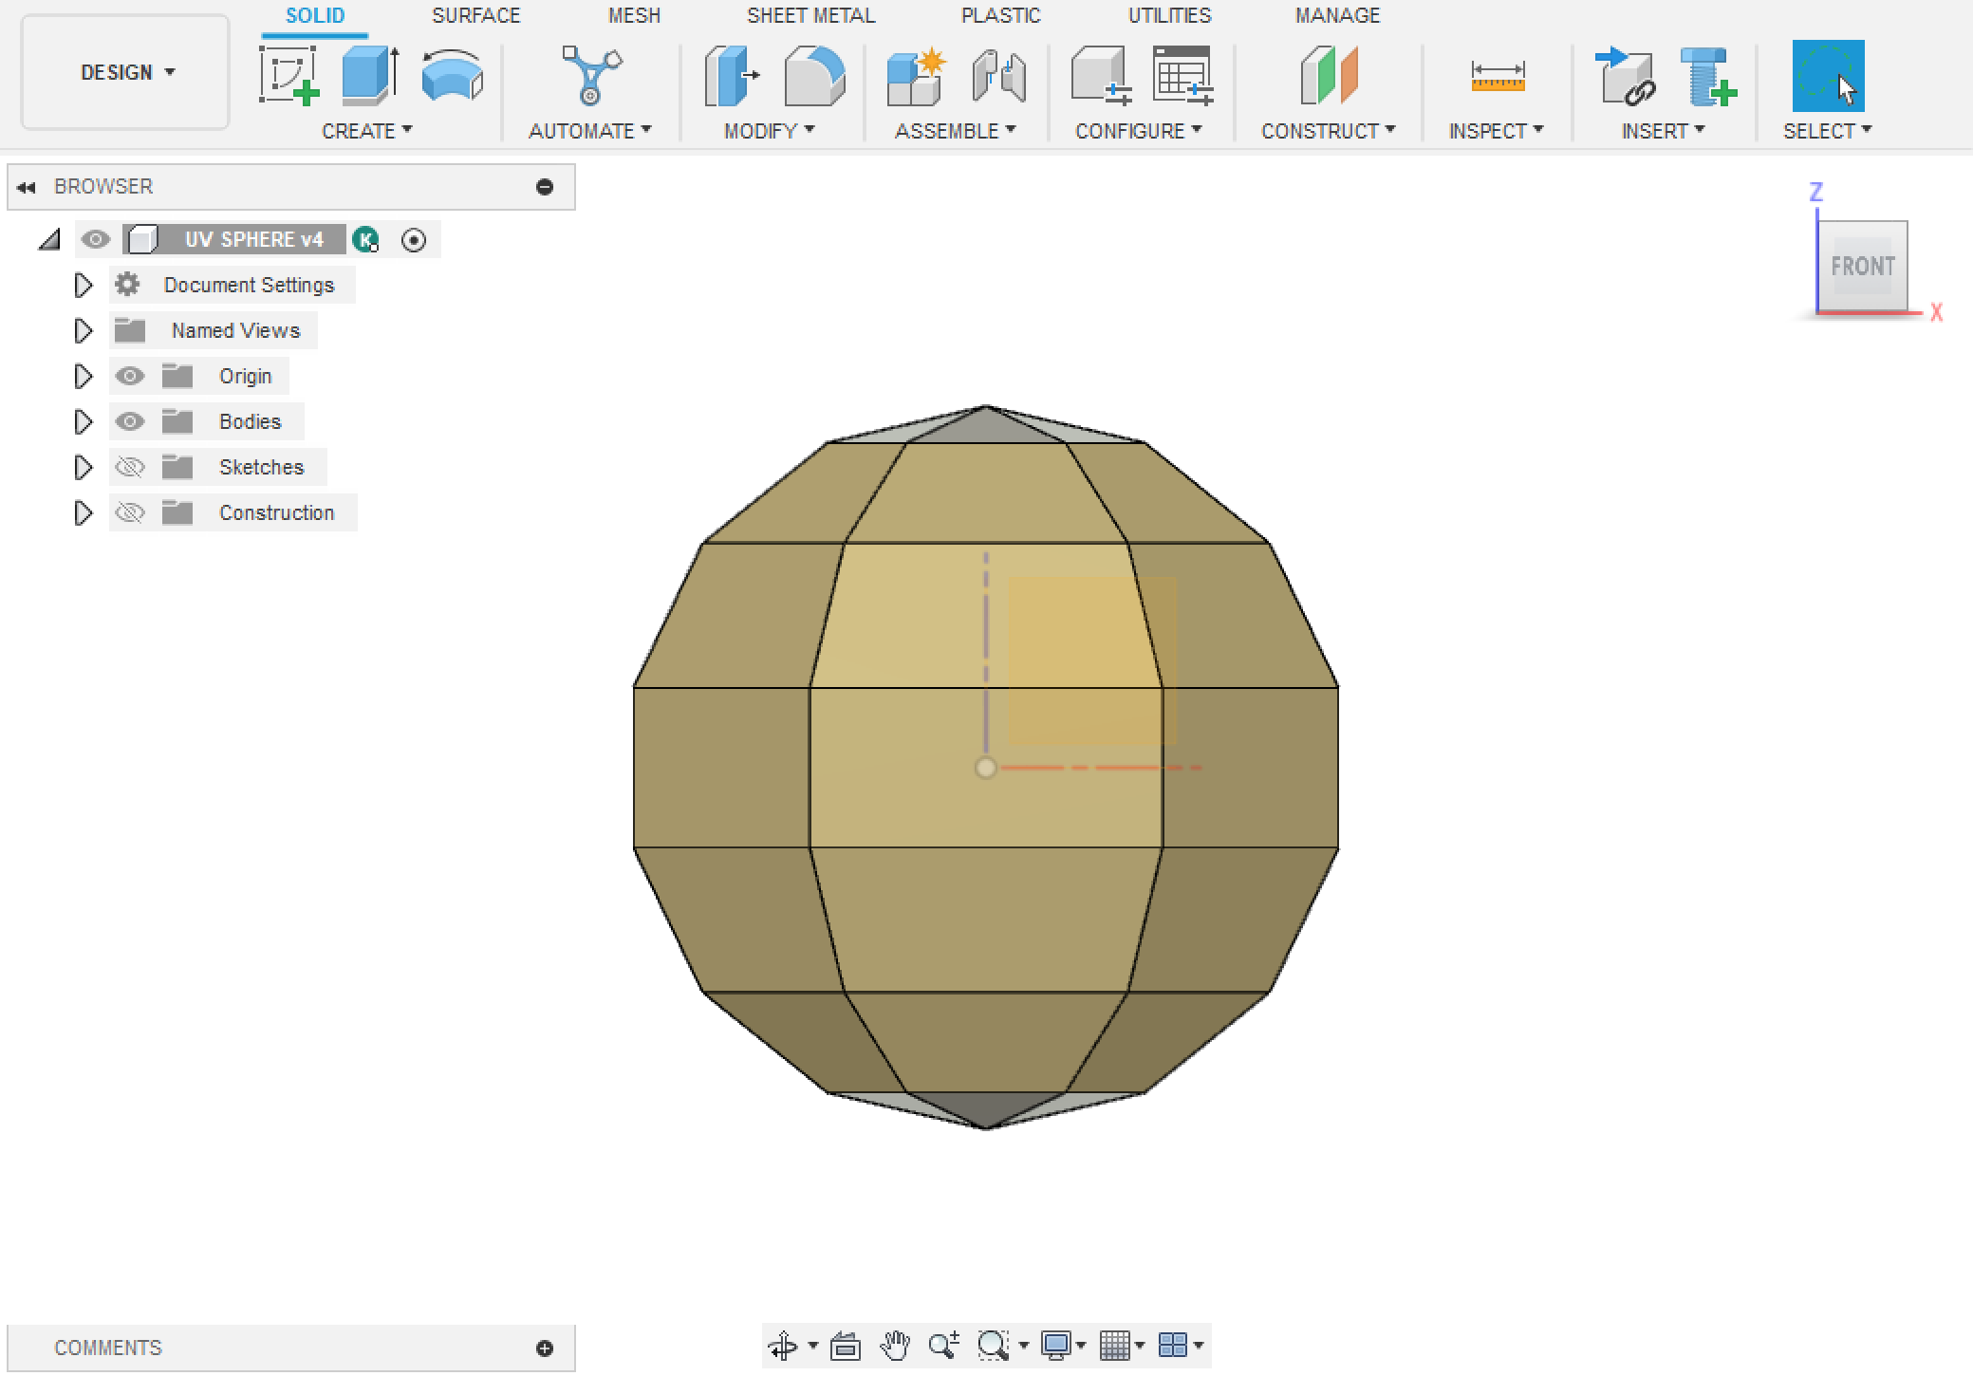The width and height of the screenshot is (1973, 1376).
Task: Expand the Construction node
Action: coord(84,512)
